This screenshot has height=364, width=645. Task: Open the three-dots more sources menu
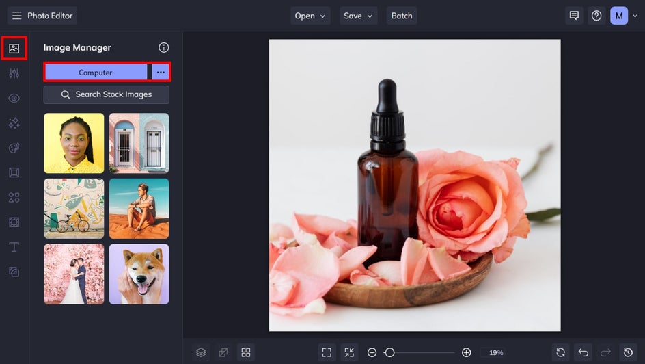[x=161, y=73]
